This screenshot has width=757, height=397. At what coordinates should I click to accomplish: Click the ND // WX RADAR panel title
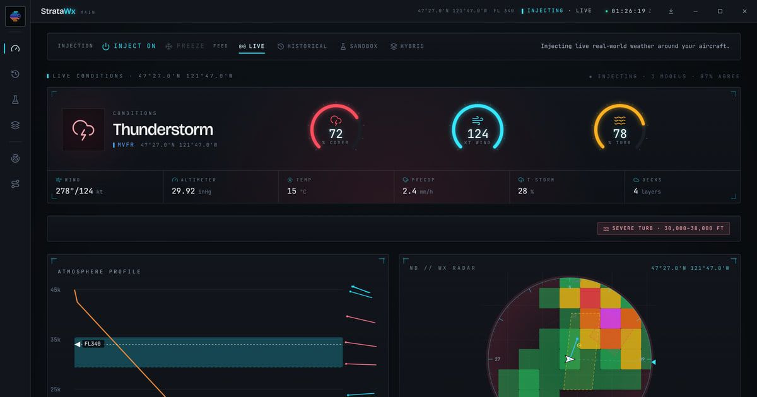[x=442, y=268]
